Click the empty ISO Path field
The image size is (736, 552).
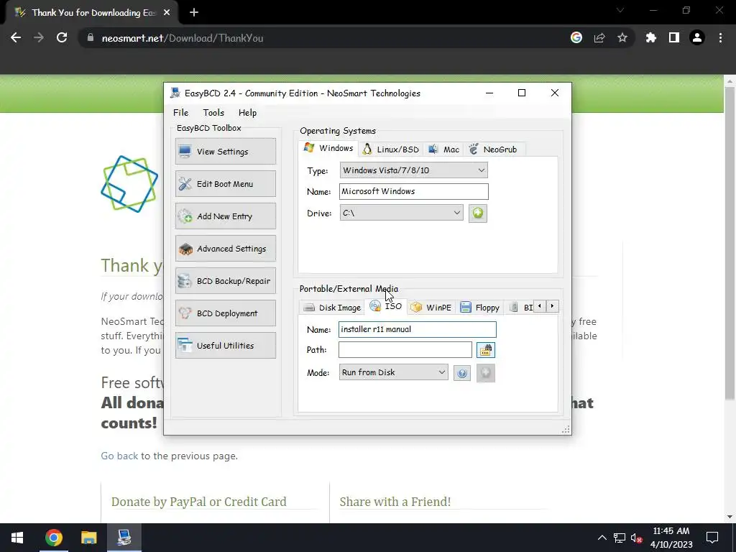tap(405, 350)
